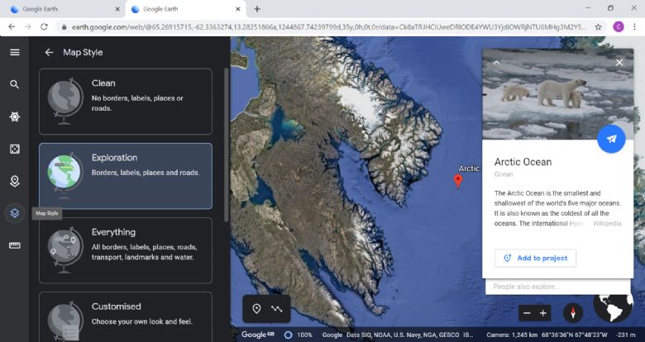Click the browser forward arrow
Image resolution: width=645 pixels, height=342 pixels.
(27, 26)
